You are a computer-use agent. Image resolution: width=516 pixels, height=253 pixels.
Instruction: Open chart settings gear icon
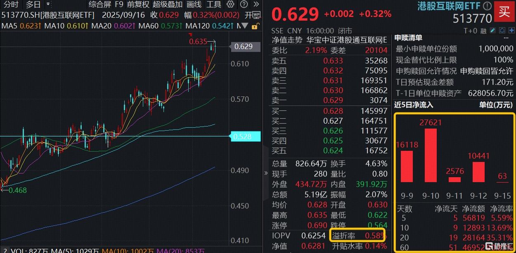point(230,5)
